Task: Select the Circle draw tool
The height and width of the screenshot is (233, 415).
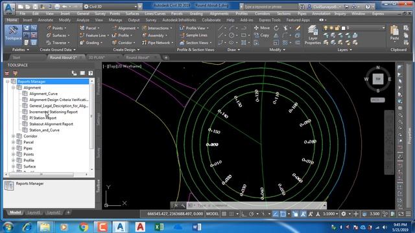Action: coord(231,35)
